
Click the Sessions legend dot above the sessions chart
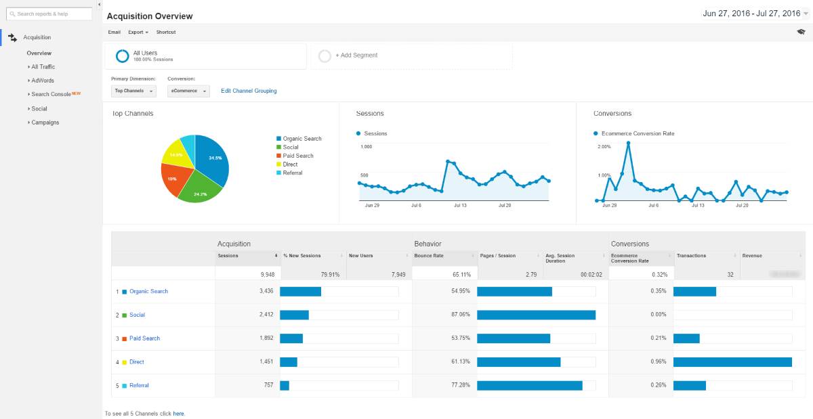click(357, 133)
